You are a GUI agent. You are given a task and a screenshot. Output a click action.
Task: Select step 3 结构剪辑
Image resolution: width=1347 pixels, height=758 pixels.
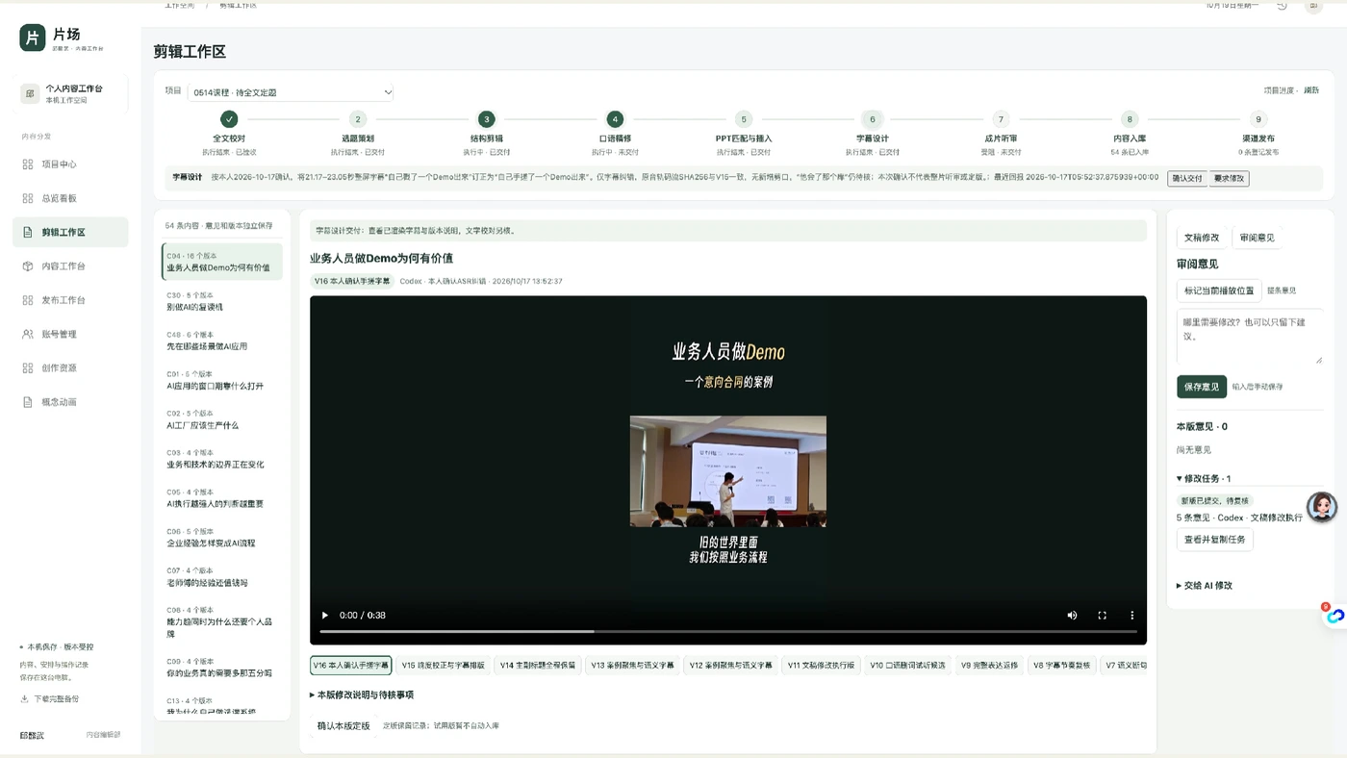(x=487, y=119)
